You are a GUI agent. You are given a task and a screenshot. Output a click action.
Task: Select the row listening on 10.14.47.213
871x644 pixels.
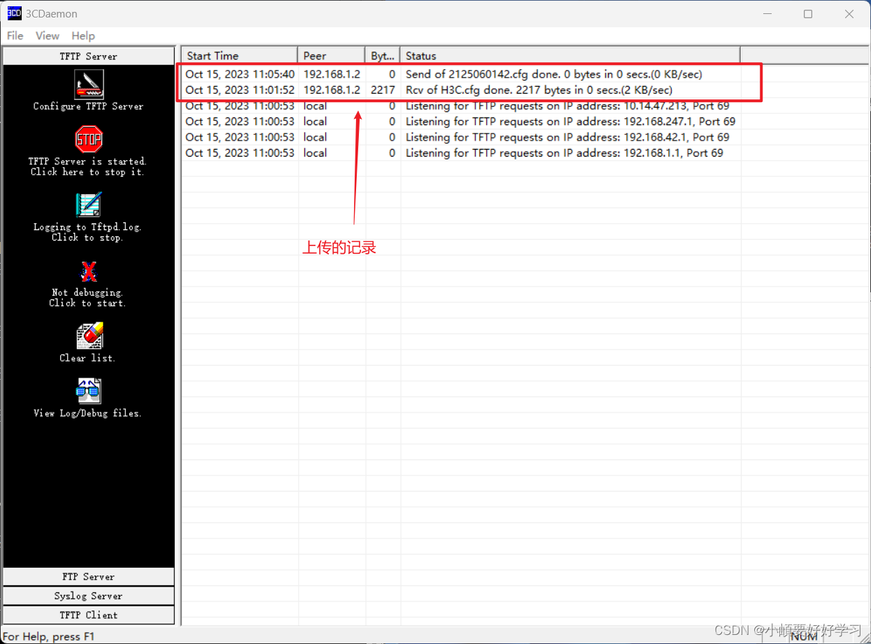(x=462, y=106)
